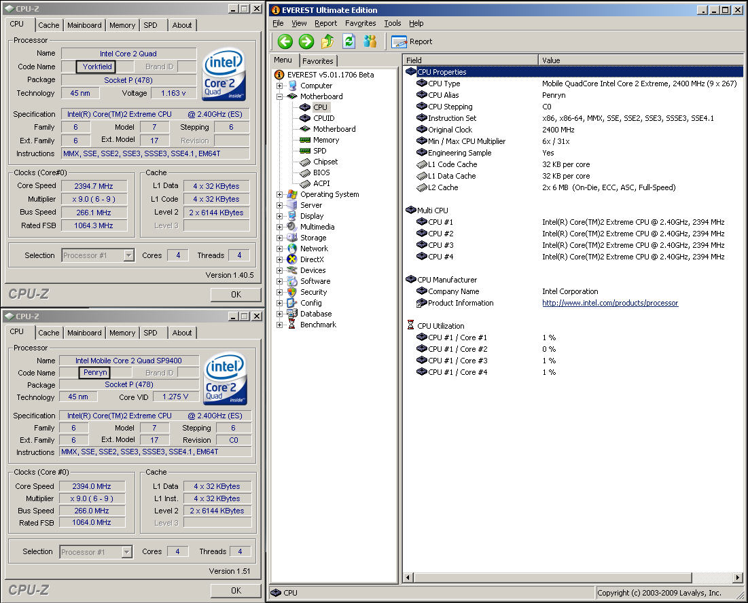Viewport: 748px width, 603px height.
Task: Refresh the EVEREST page
Action: coord(349,41)
